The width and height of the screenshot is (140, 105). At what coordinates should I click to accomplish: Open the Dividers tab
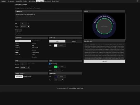pyautogui.click(x=25, y=1)
